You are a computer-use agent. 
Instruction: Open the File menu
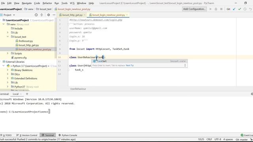3,3
